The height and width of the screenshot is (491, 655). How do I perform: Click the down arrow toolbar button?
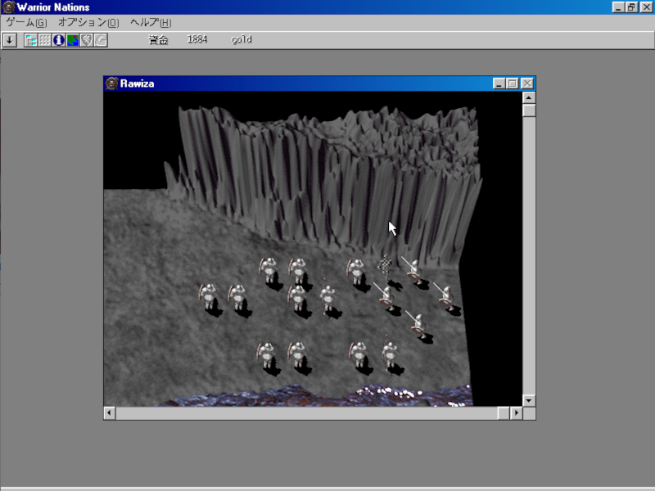[x=10, y=40]
